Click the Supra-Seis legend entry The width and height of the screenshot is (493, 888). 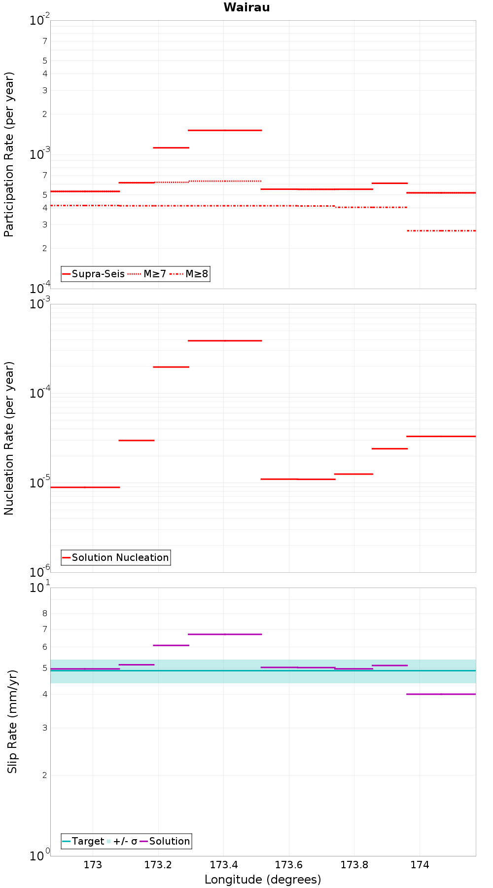coord(94,274)
